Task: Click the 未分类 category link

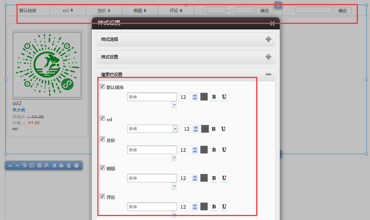Action: pos(19,110)
